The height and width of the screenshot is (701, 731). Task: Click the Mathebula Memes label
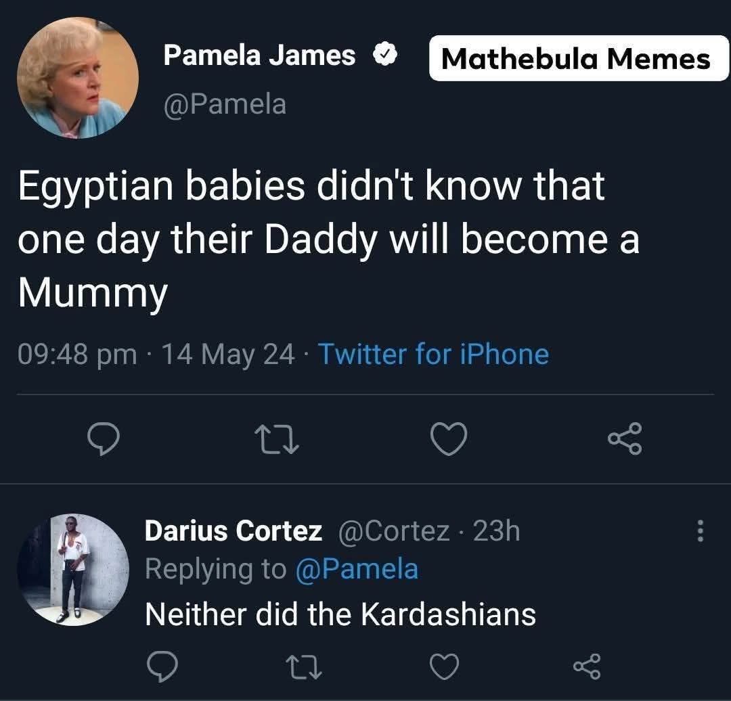(576, 59)
